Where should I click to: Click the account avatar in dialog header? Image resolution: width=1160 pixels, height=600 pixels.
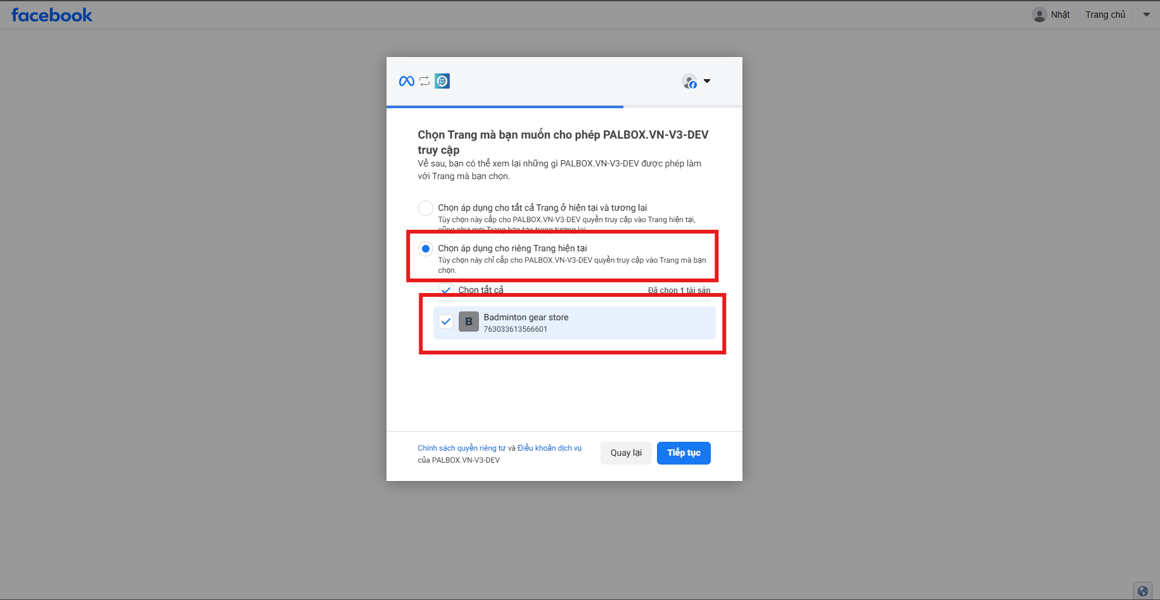click(x=689, y=81)
